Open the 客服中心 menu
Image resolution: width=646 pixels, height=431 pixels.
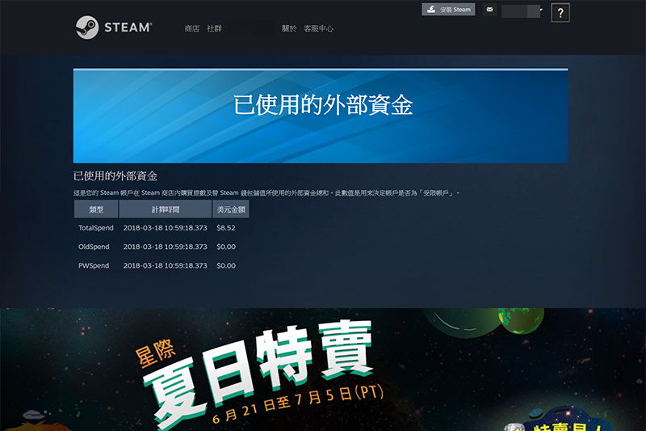[318, 28]
